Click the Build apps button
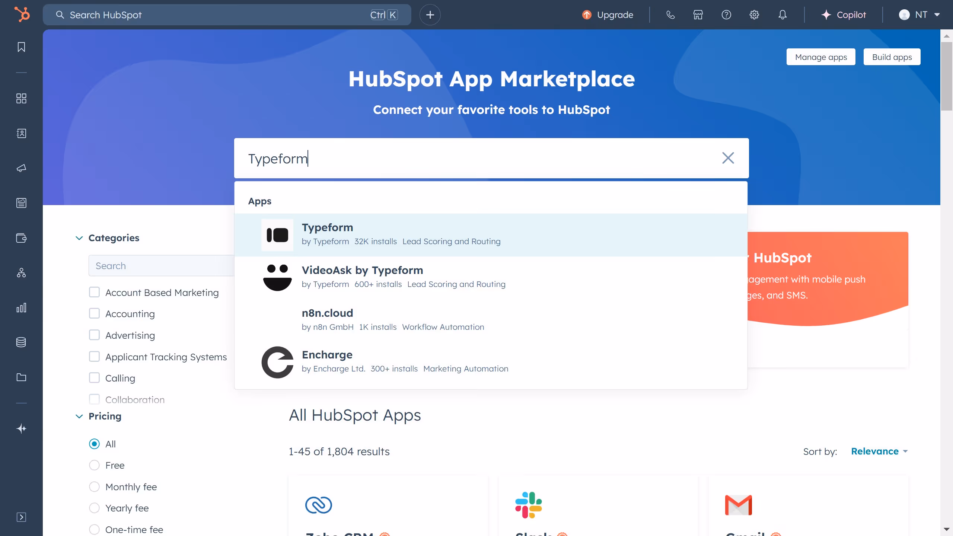 [892, 57]
